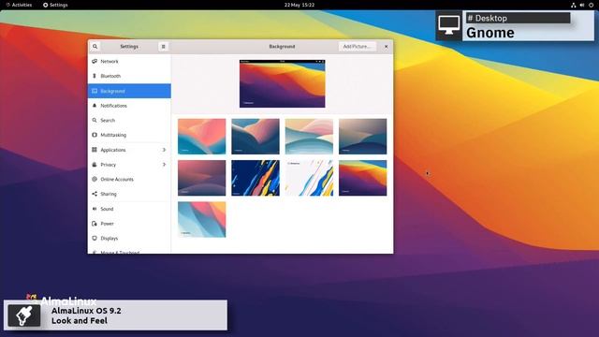Click the Sound speaker icon in sidebar
599x337 pixels.
pos(95,209)
